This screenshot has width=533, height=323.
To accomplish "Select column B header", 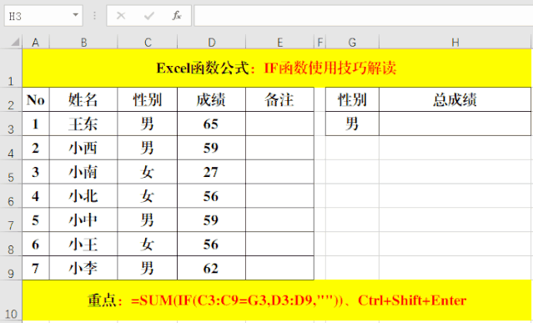I will (x=83, y=43).
